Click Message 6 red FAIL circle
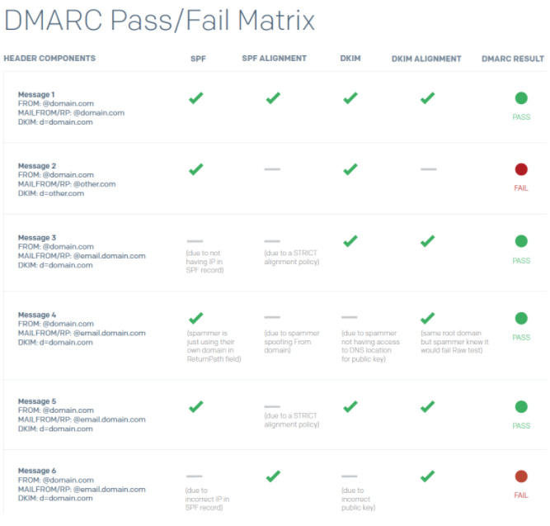550x526 pixels. 521,476
